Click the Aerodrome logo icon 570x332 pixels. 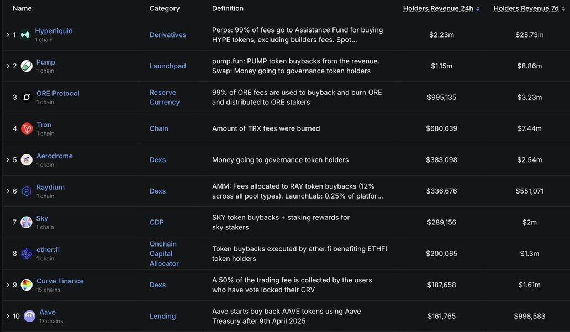27,160
